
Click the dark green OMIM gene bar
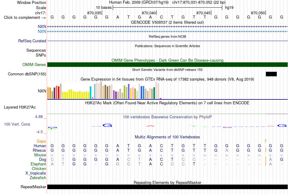tap(167, 65)
